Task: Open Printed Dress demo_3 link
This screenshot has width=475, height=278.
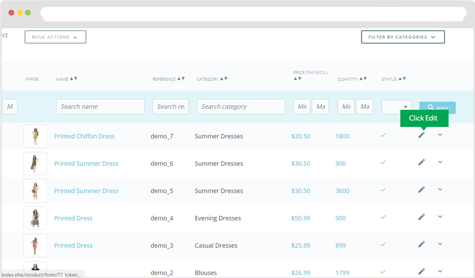Action: point(73,245)
